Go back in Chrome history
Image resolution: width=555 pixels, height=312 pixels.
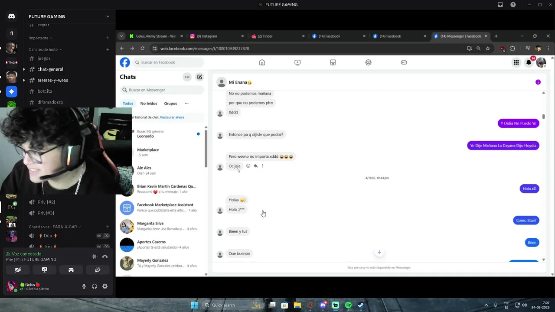coord(122,49)
